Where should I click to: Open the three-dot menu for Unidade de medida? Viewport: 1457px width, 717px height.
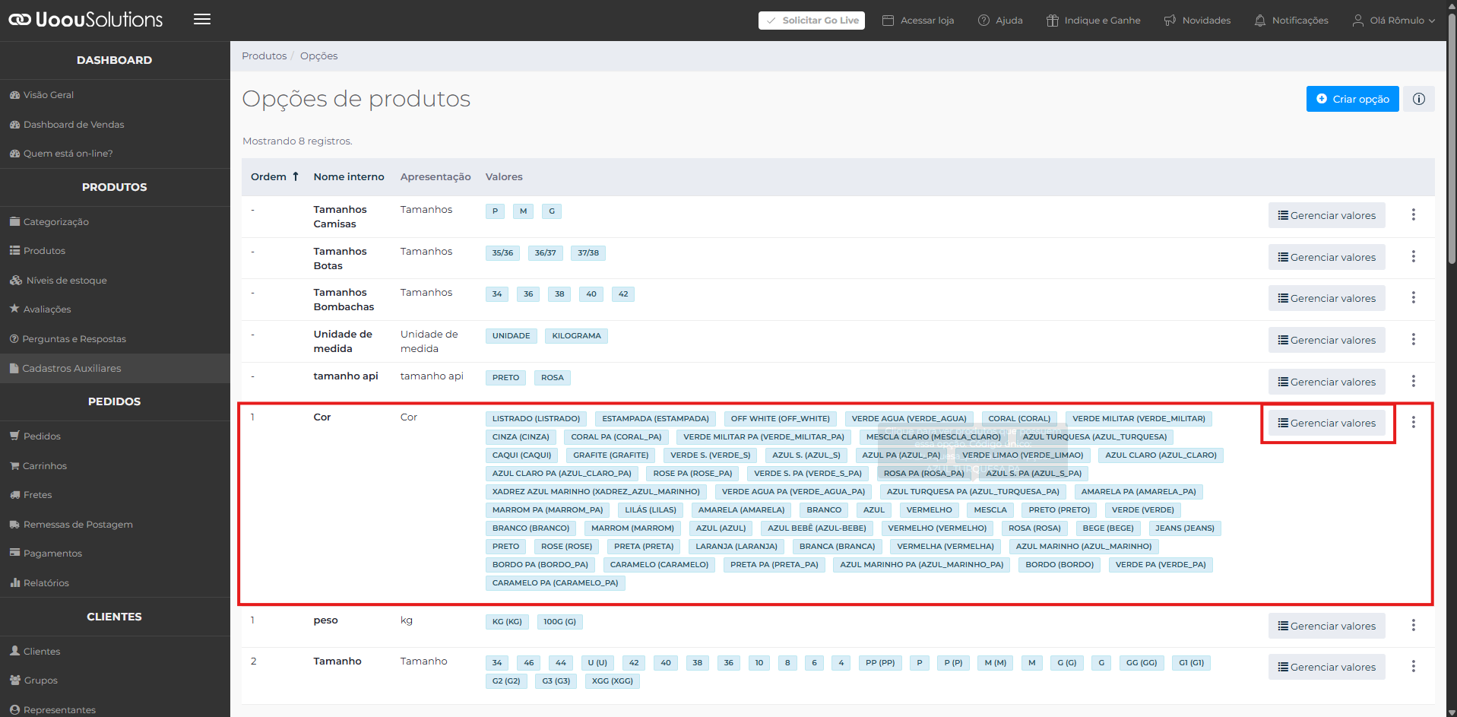tap(1414, 339)
